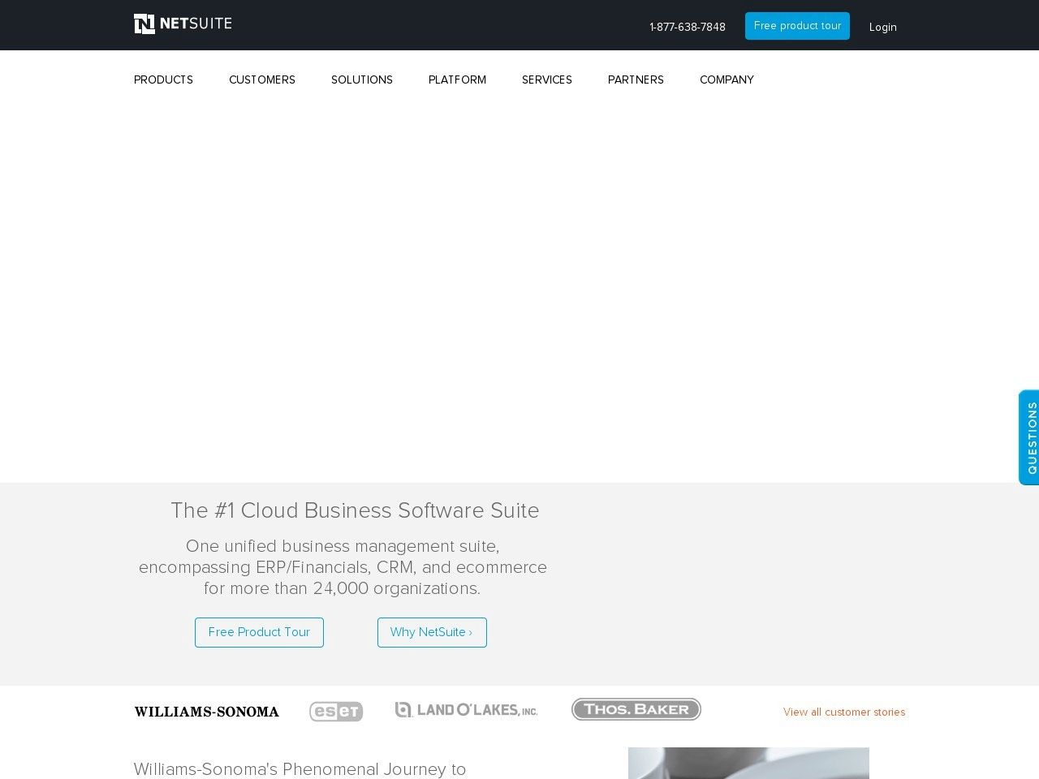Open the Solutions menu
The width and height of the screenshot is (1039, 779).
pos(362,80)
